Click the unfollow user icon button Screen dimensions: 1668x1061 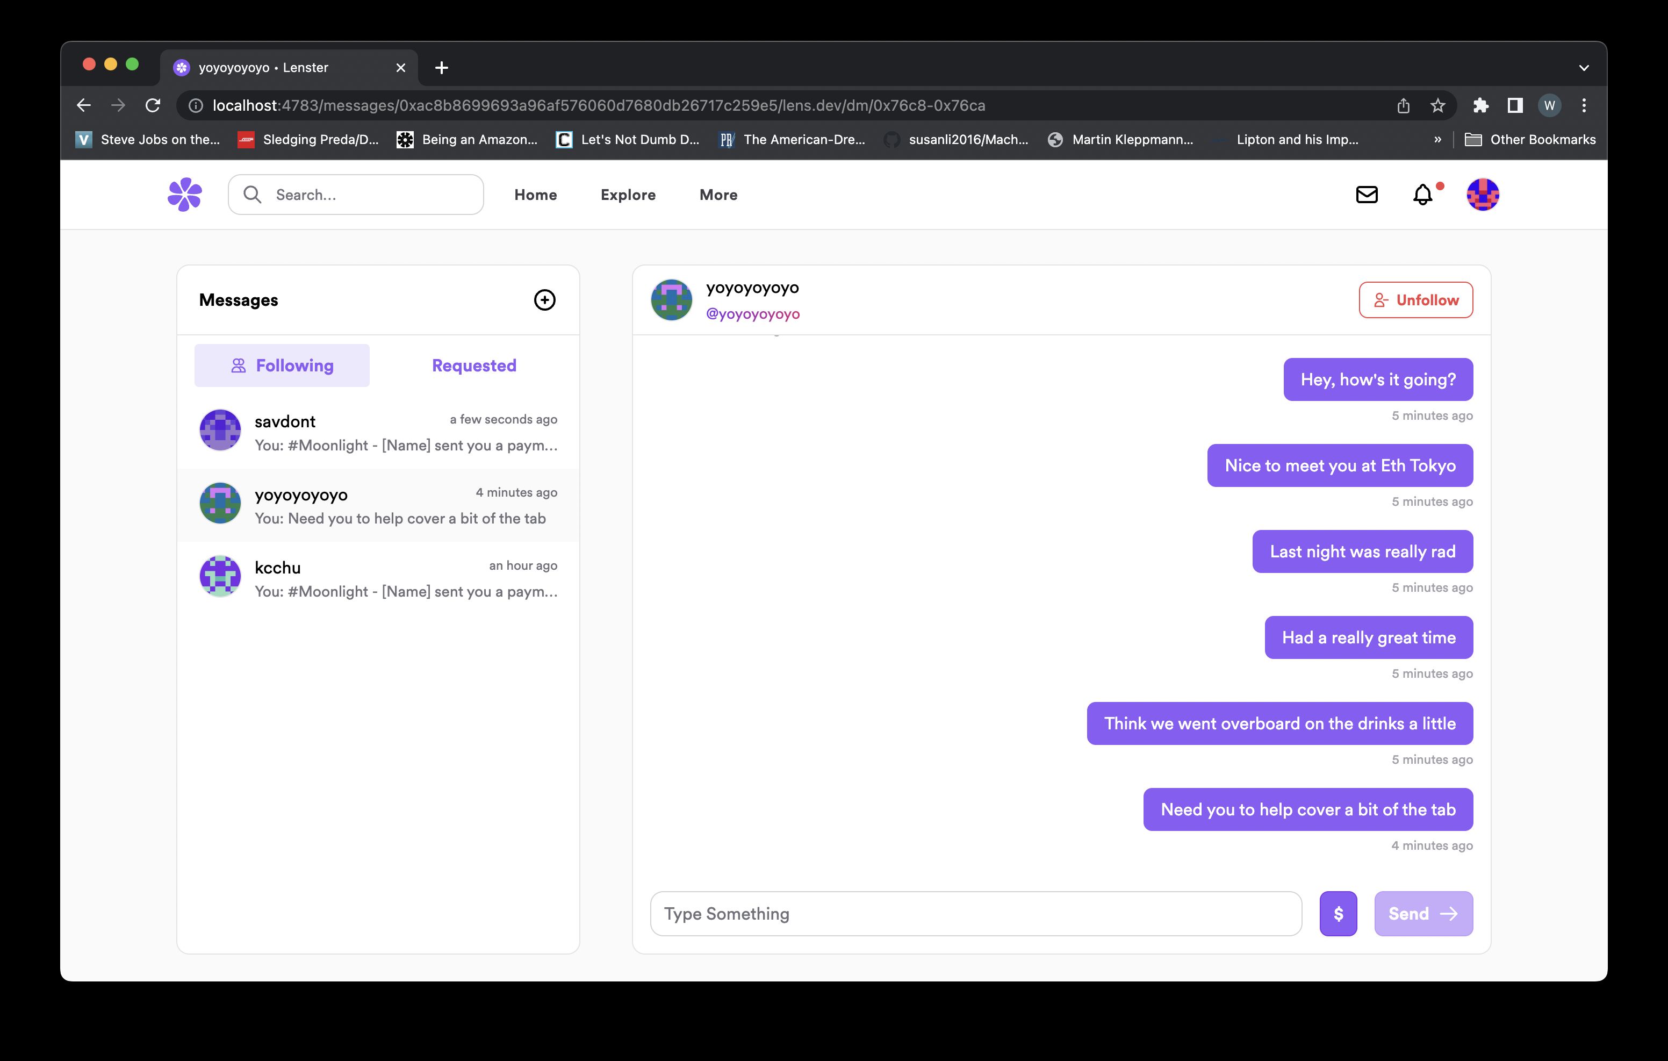tap(1381, 299)
